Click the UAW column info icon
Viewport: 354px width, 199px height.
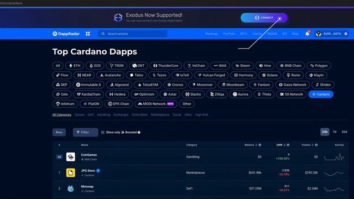click(x=288, y=145)
